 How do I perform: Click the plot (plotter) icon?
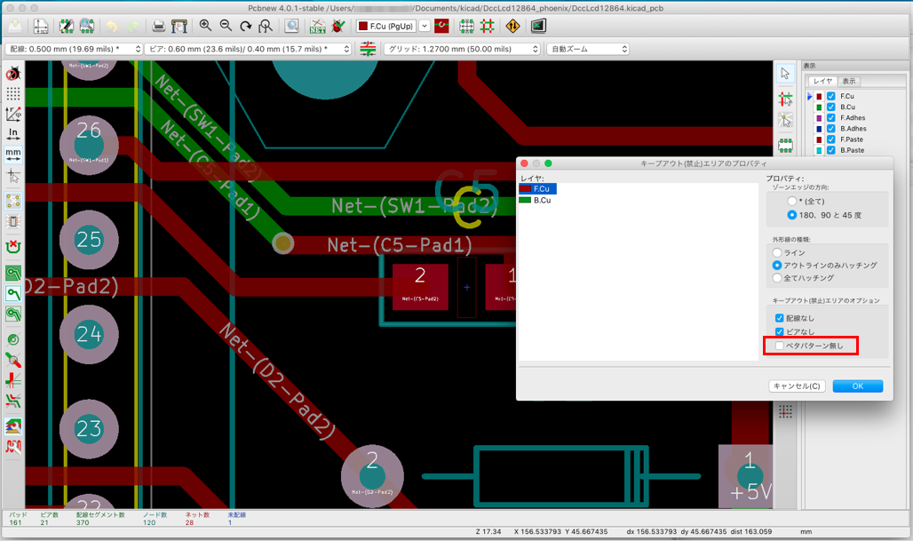pos(179,26)
